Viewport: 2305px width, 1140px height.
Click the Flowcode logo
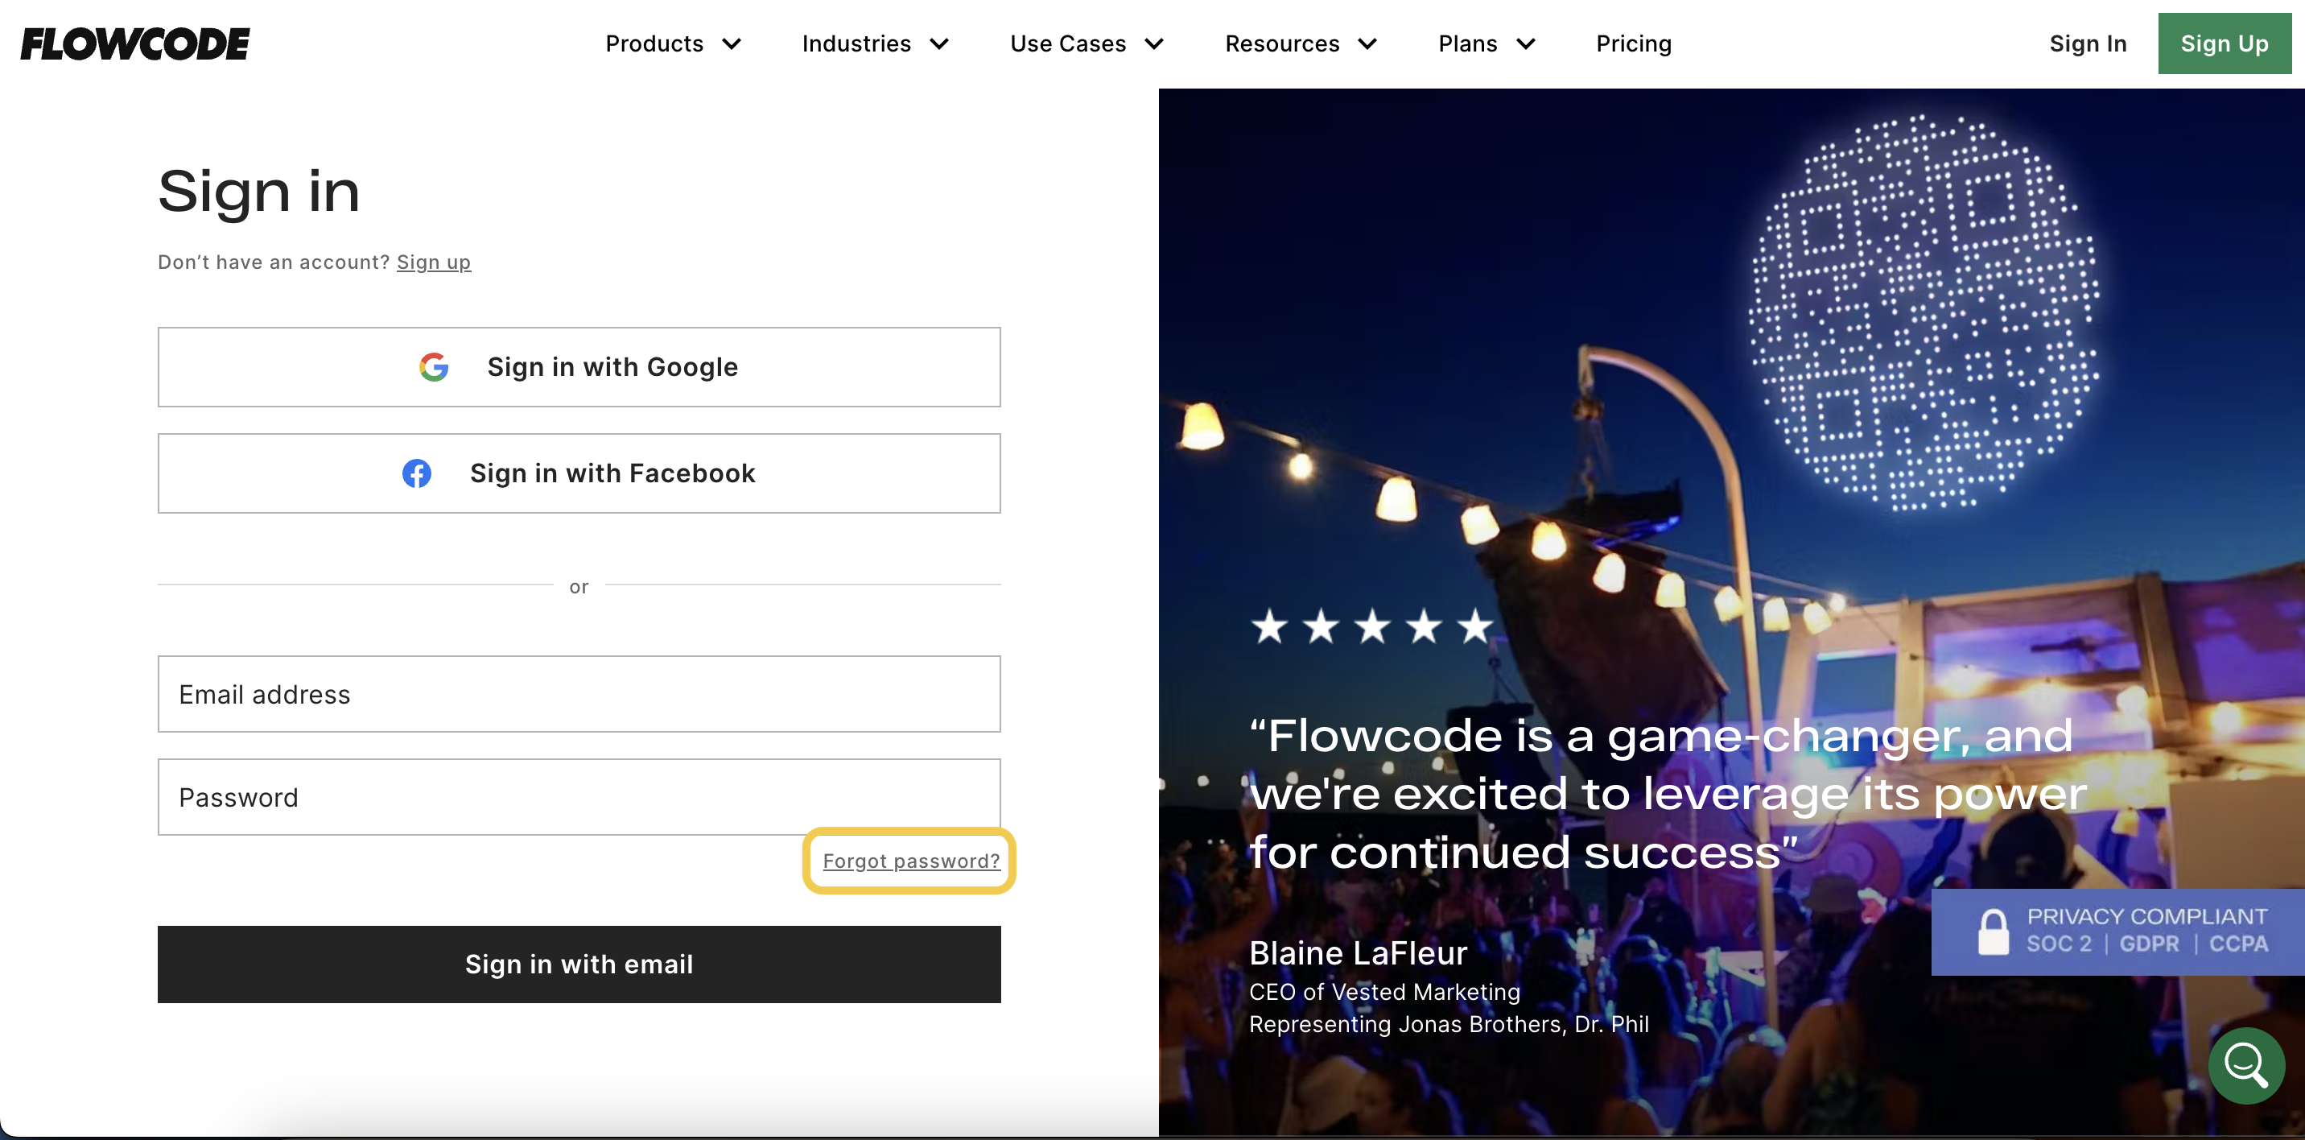pos(135,43)
